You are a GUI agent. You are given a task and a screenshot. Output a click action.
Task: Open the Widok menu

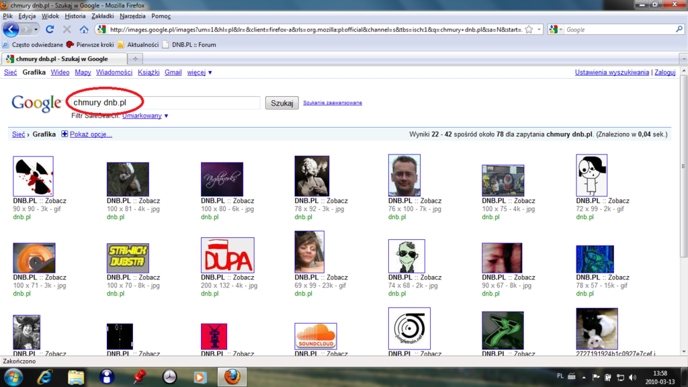pos(50,16)
